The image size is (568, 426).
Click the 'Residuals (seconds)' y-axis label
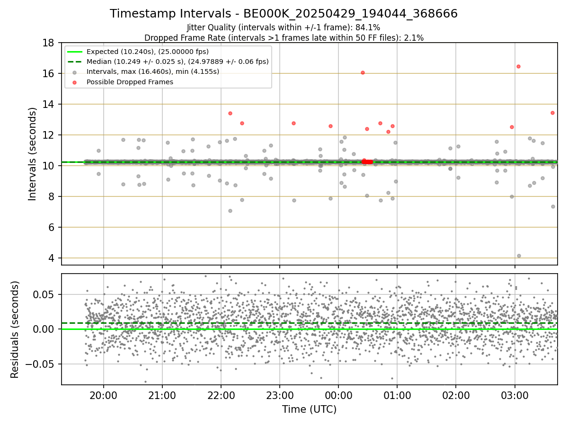pos(15,329)
